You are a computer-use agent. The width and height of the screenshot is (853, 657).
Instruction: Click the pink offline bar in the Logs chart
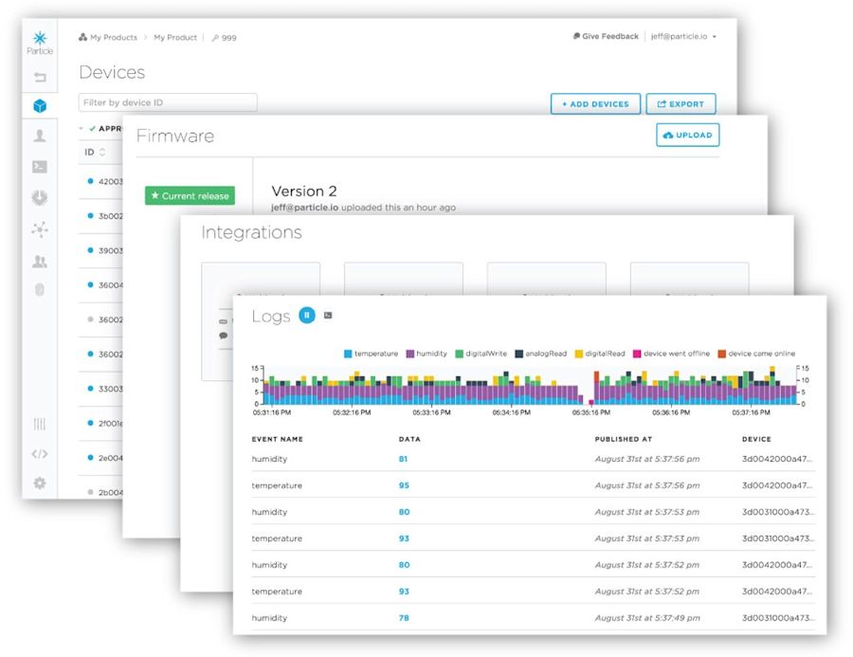(x=591, y=403)
